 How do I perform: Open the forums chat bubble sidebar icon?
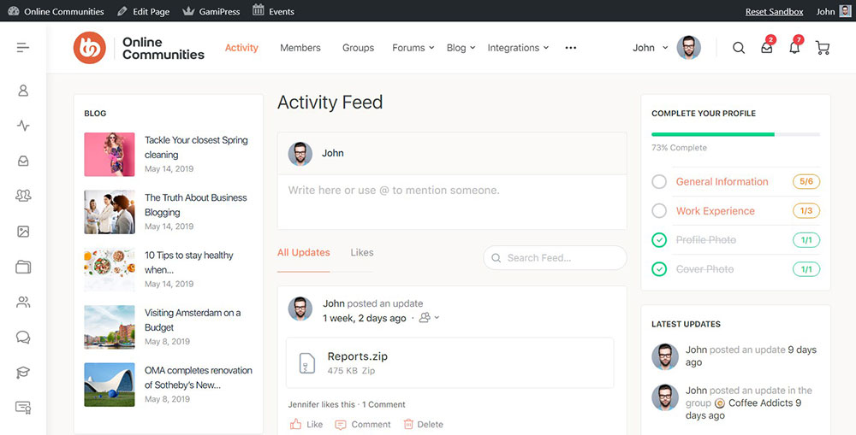pyautogui.click(x=23, y=338)
